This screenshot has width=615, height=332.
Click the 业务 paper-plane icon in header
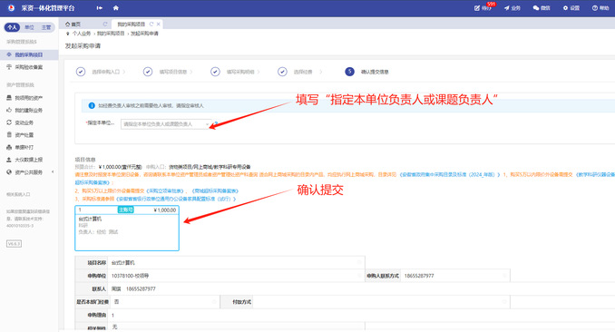(507, 8)
